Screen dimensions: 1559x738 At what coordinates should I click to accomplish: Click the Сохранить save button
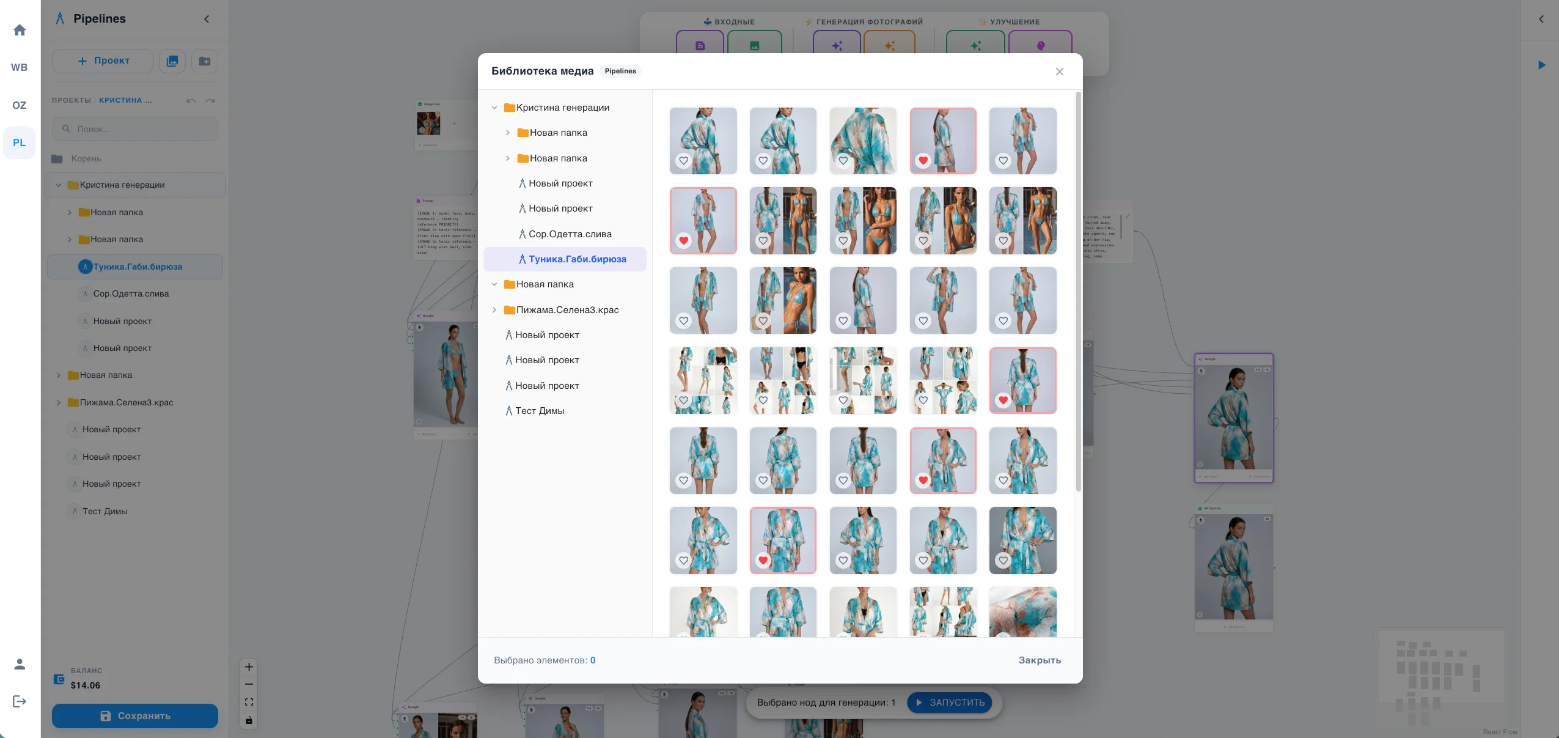[x=135, y=716]
